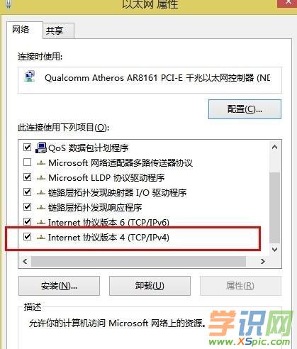Click the network adapter multiplexor protocol icon

click(x=41, y=163)
